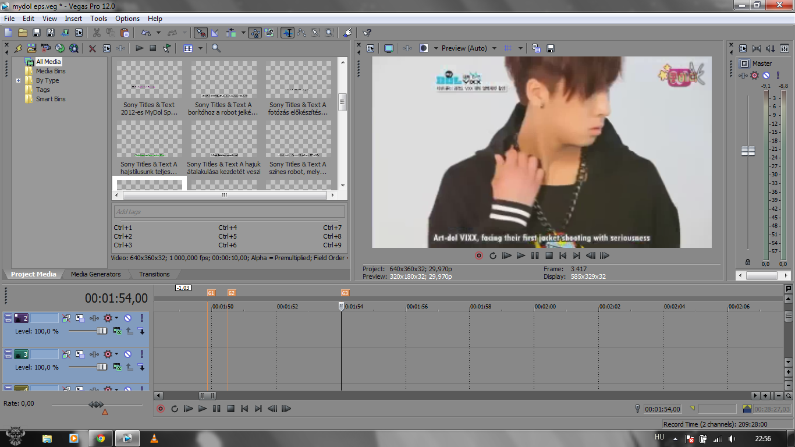Copy snapshot to clipboard in preview toolbar
Screen dimensions: 795x447
pos(536,48)
